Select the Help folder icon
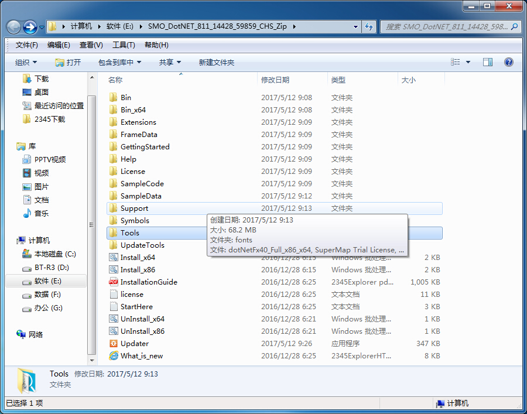This screenshot has width=527, height=414. click(113, 159)
